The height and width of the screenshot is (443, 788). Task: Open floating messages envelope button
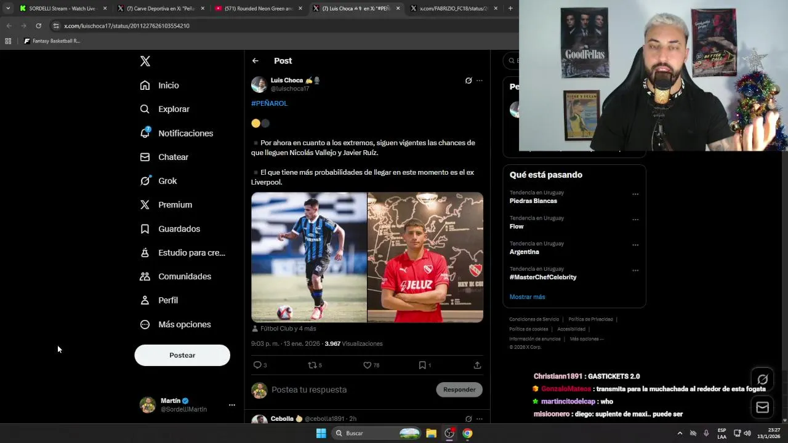coord(763,407)
